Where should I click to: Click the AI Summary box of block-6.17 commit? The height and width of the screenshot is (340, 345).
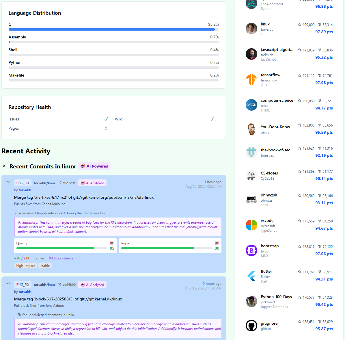(118, 328)
